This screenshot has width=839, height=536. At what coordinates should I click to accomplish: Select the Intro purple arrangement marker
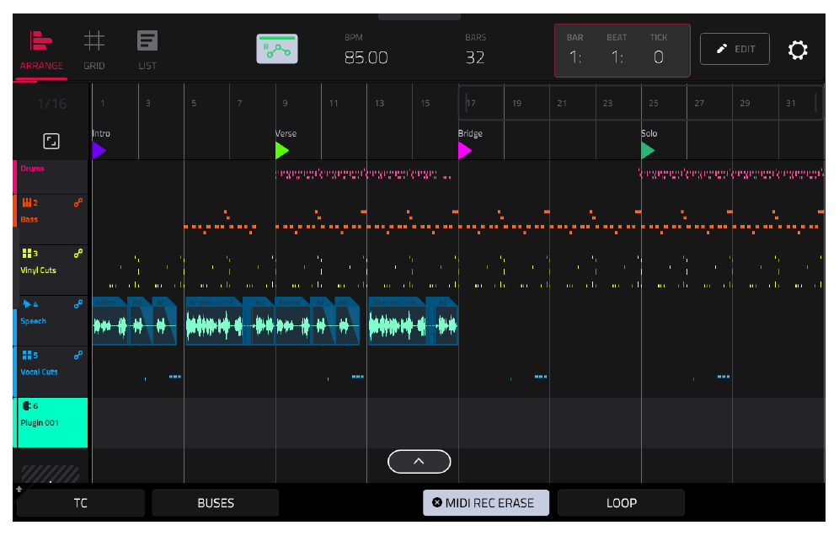click(x=99, y=151)
